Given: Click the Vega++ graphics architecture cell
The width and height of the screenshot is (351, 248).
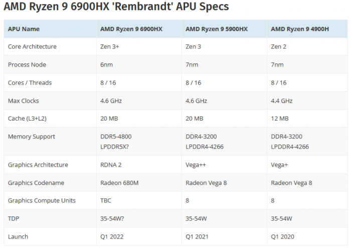Looking at the screenshot, I should (196, 164).
